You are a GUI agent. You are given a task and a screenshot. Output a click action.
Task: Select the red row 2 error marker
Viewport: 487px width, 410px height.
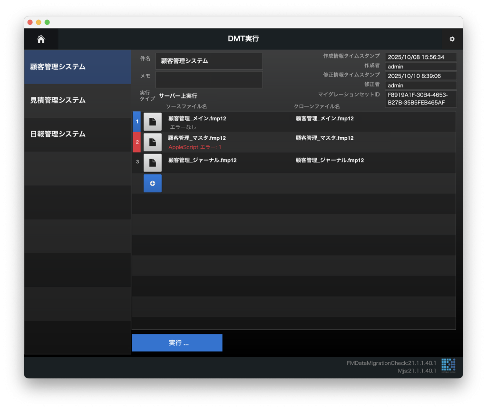click(137, 142)
